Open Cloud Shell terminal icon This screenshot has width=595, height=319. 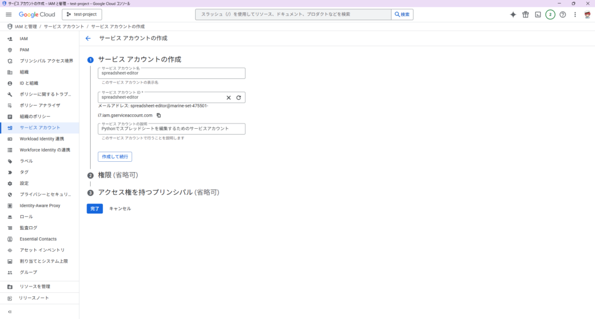[538, 14]
